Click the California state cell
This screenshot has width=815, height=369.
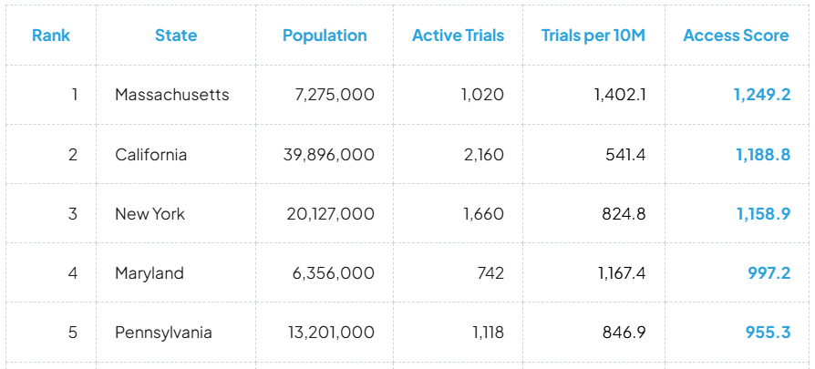pos(151,155)
